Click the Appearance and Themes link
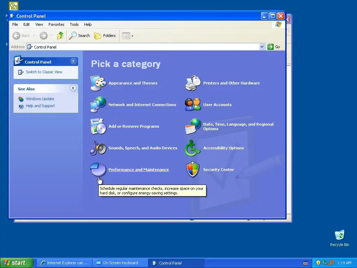Screen dimensions: 357x268 coord(133,83)
